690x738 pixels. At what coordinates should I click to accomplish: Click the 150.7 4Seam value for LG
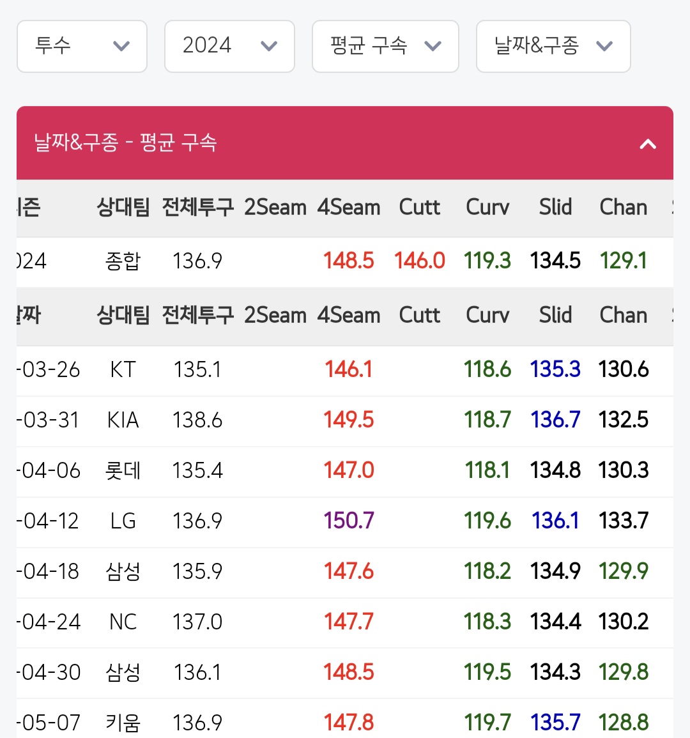(349, 521)
